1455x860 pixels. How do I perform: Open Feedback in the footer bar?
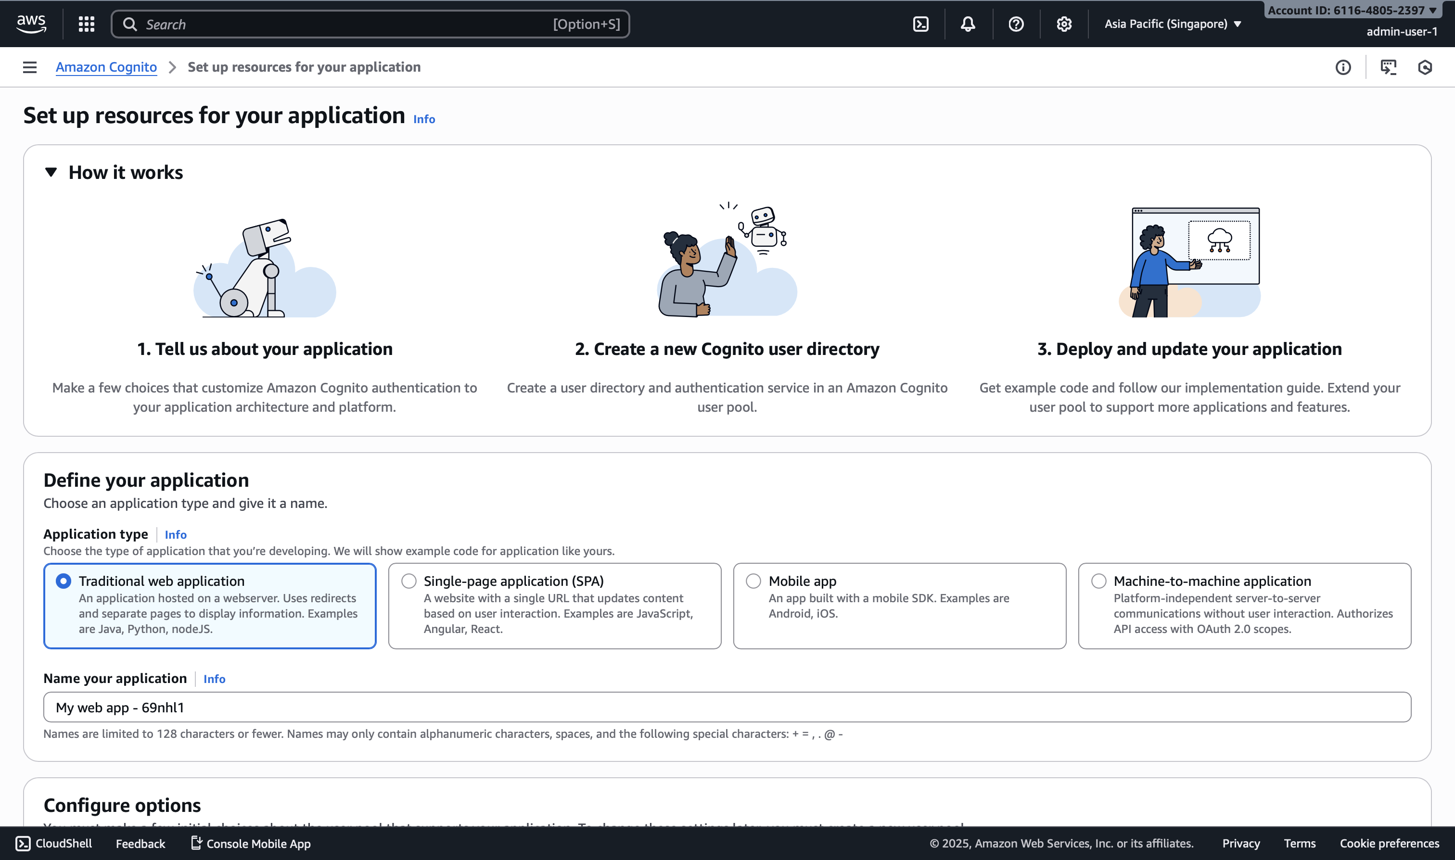pyautogui.click(x=140, y=843)
